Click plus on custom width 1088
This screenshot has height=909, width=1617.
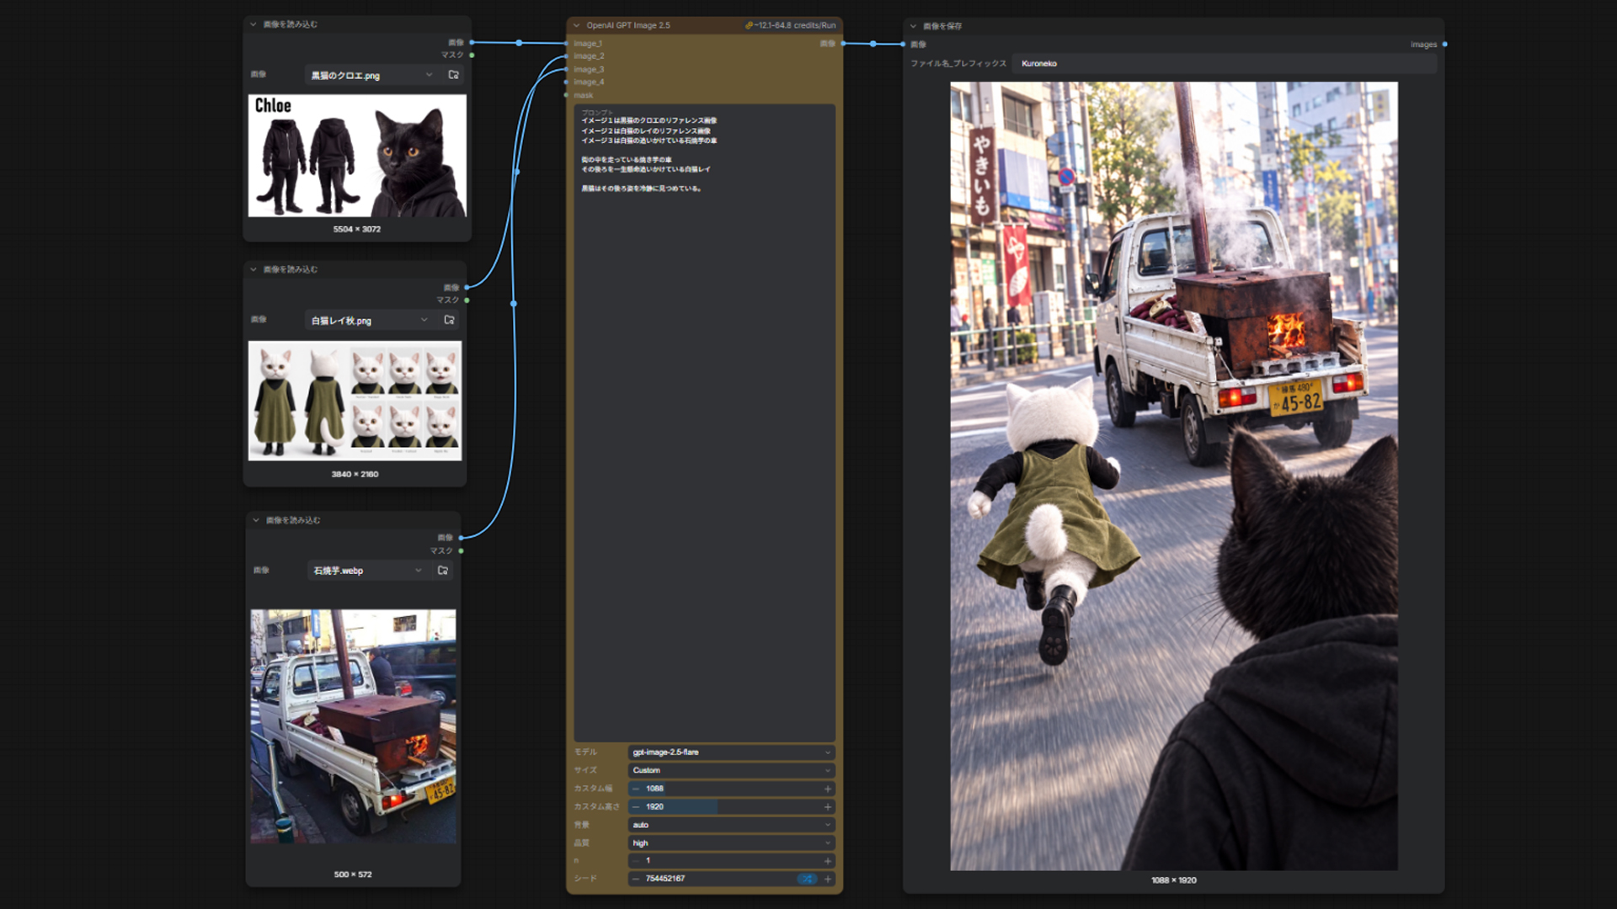[828, 789]
